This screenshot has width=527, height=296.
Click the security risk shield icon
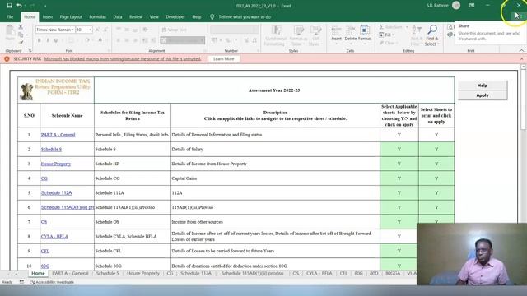7,58
